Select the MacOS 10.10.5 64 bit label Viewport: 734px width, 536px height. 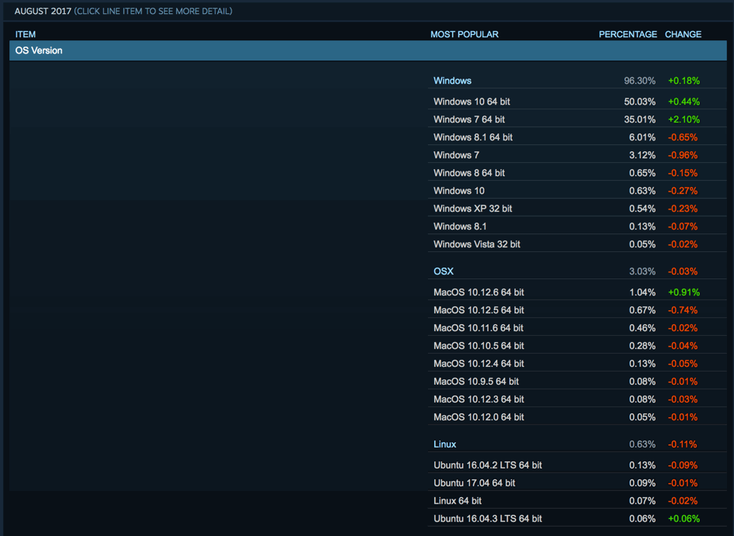tap(478, 346)
